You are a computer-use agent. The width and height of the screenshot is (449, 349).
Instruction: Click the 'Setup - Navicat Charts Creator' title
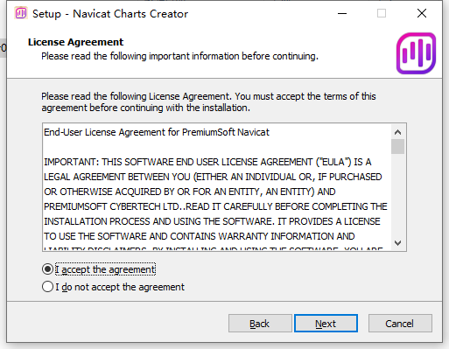(x=110, y=14)
